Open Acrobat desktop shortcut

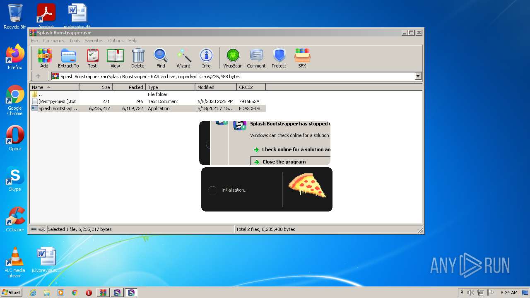tap(46, 16)
